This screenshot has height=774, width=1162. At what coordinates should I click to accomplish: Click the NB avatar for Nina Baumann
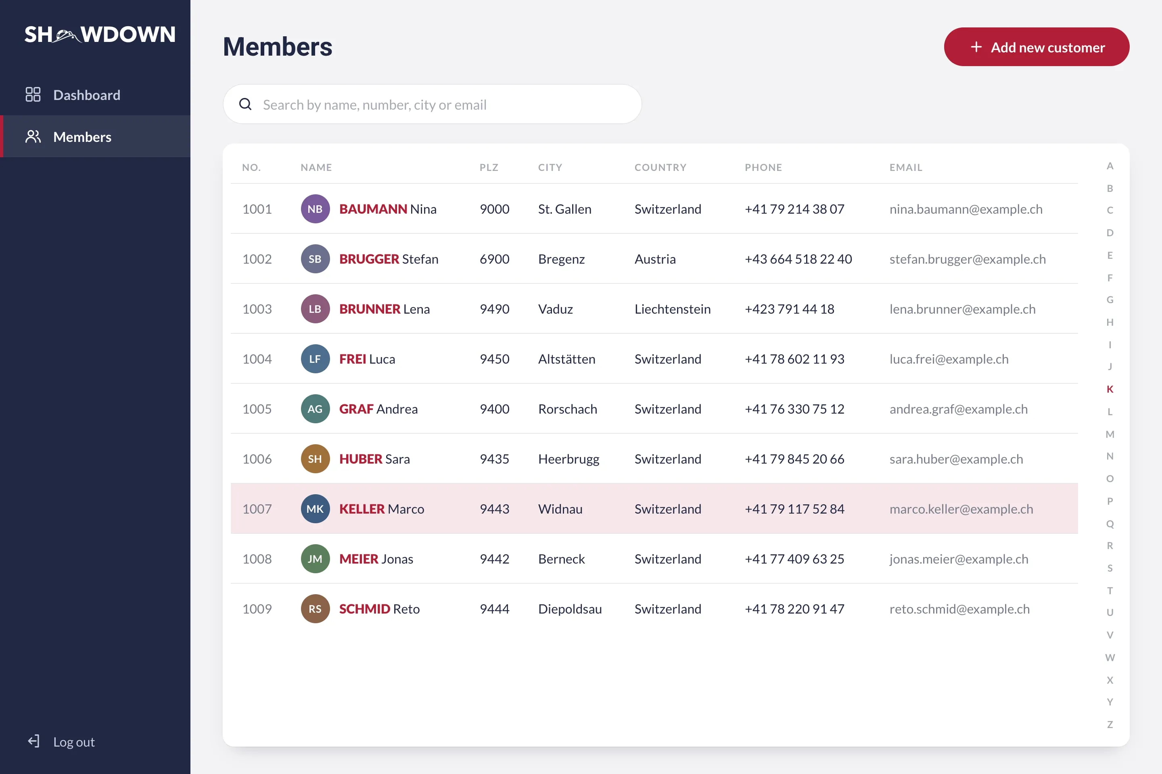pos(315,209)
